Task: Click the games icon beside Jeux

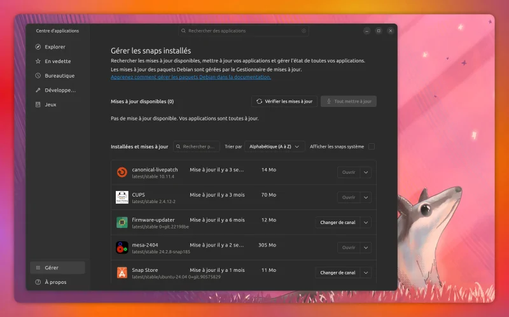Action: pos(38,104)
